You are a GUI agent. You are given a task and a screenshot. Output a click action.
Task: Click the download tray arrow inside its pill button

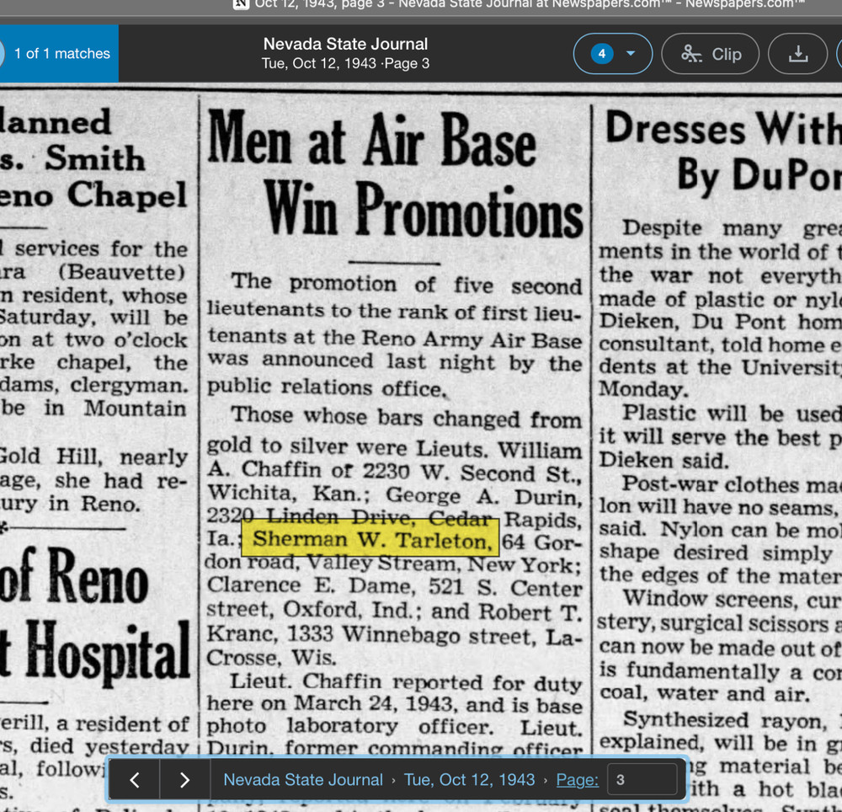pos(797,53)
